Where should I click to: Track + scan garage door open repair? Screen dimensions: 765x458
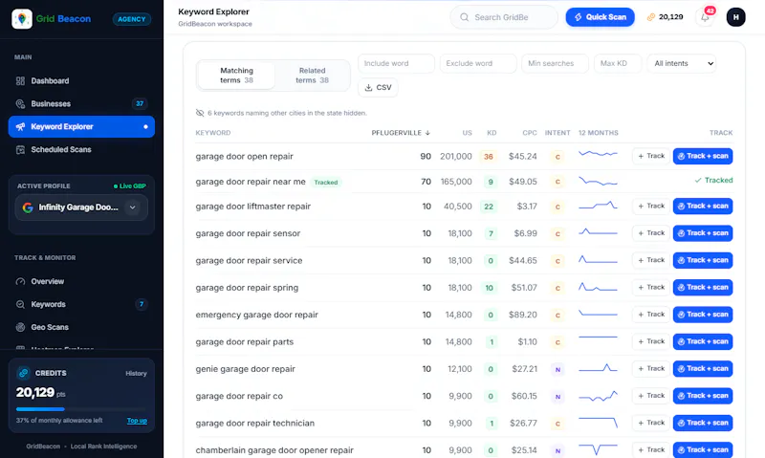tap(703, 156)
